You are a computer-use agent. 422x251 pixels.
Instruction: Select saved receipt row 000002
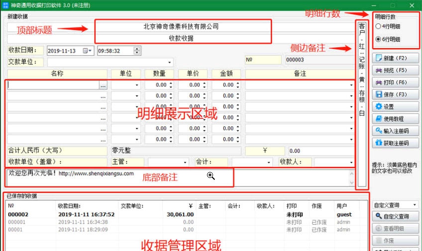[x=186, y=214]
